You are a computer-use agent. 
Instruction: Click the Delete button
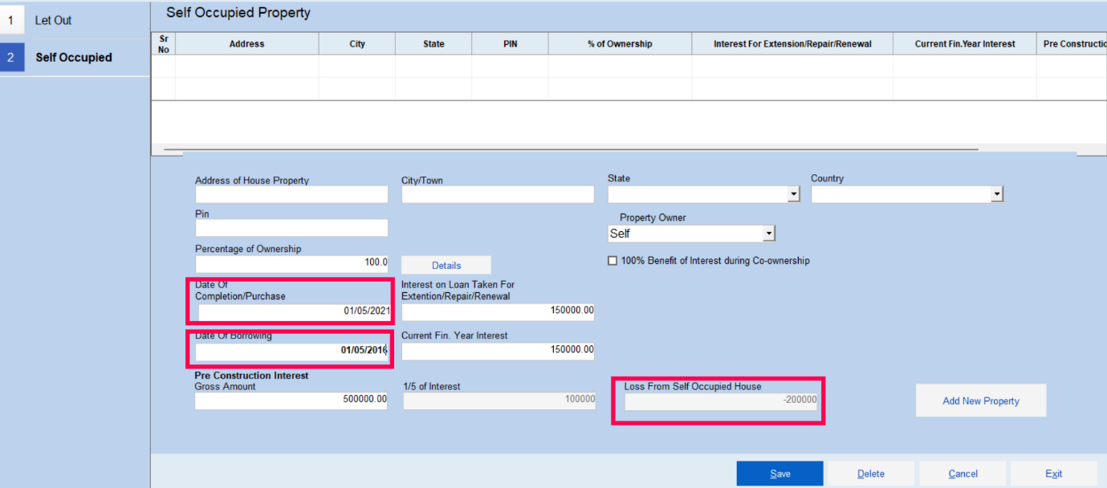871,474
